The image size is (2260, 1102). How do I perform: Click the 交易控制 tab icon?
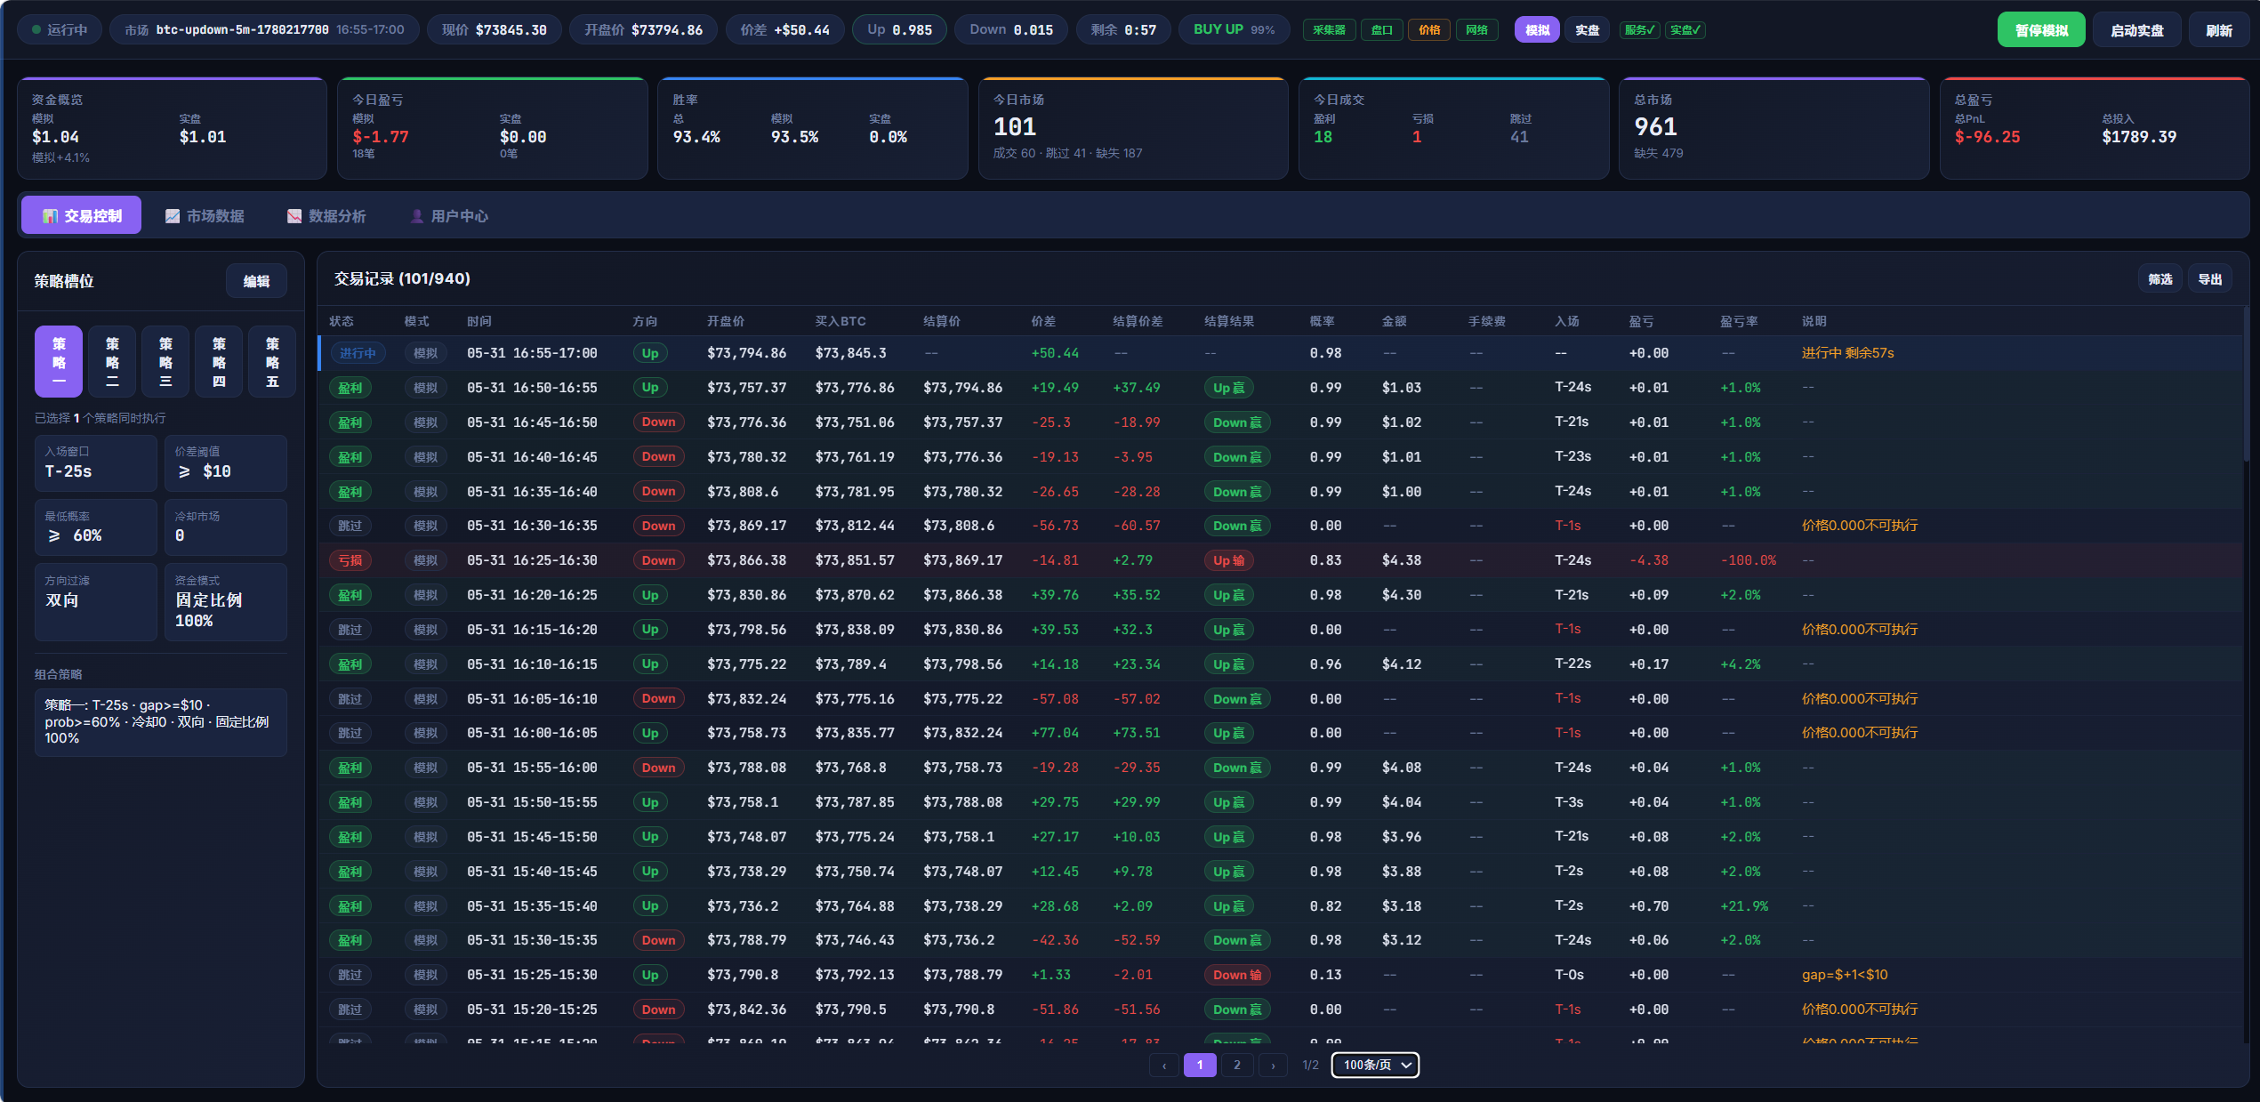[50, 216]
